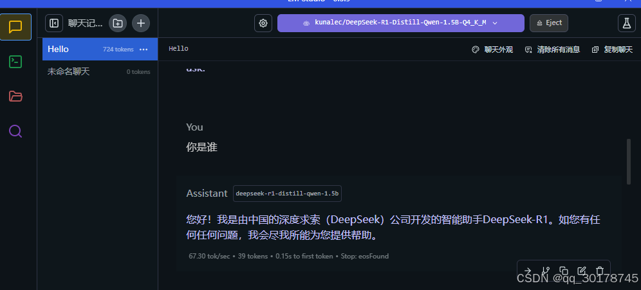The height and width of the screenshot is (290, 641).
Task: Open the My Models folder view
Action: point(15,96)
